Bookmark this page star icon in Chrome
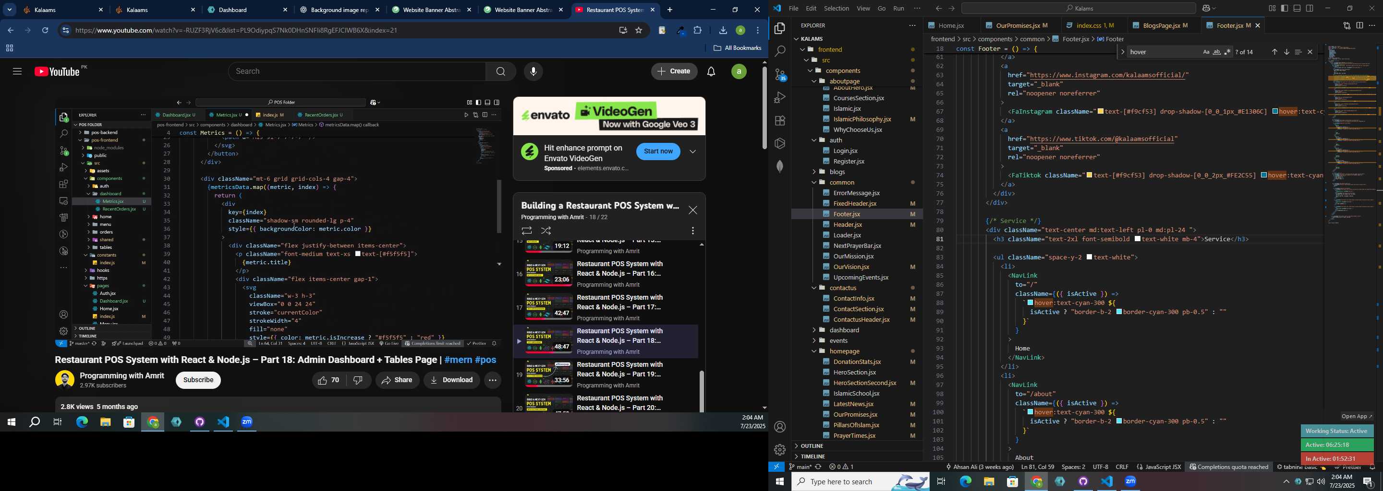Screen dimensions: 1383x491 (639, 31)
